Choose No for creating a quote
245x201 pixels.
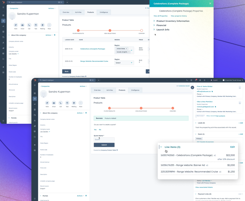click(x=100, y=130)
